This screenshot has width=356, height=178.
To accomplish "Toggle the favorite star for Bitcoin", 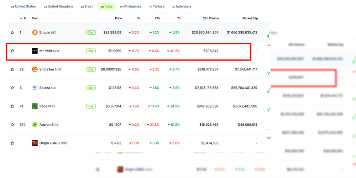I will (x=12, y=32).
